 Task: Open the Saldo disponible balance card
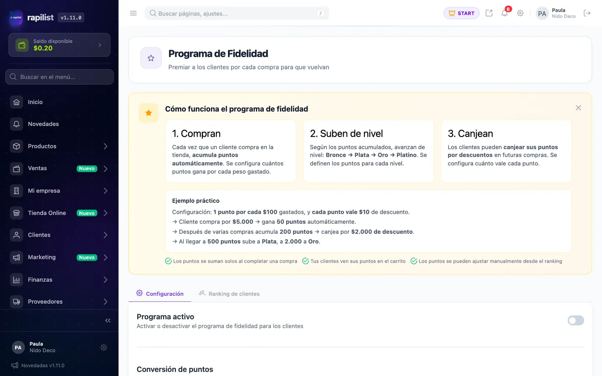(59, 45)
